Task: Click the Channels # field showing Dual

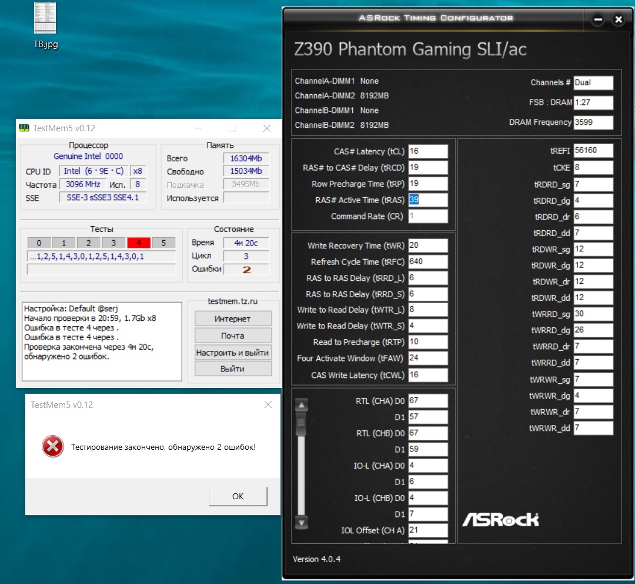Action: point(593,82)
